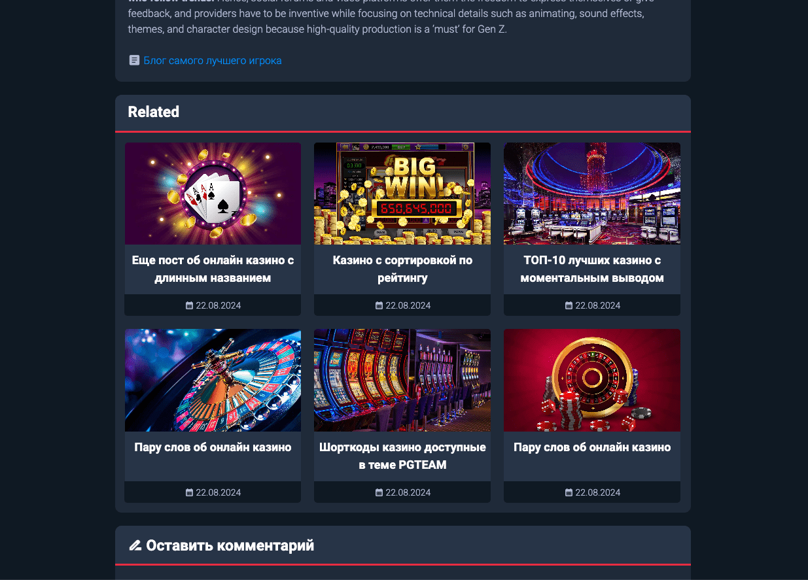Open the golden roulette with chips thumbnail
Image resolution: width=808 pixels, height=580 pixels.
[592, 380]
